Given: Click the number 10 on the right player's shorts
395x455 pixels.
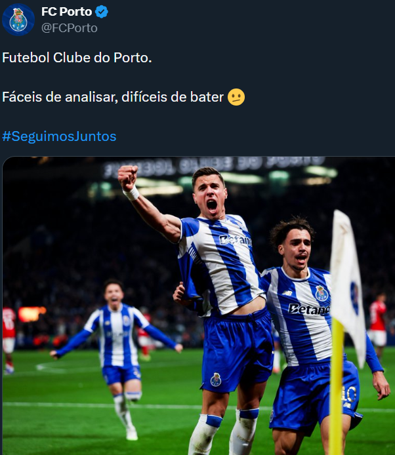Looking at the screenshot, I should coord(349,393).
